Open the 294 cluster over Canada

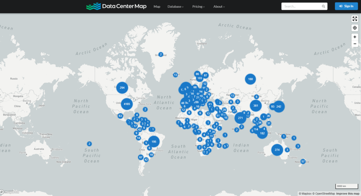point(122,88)
